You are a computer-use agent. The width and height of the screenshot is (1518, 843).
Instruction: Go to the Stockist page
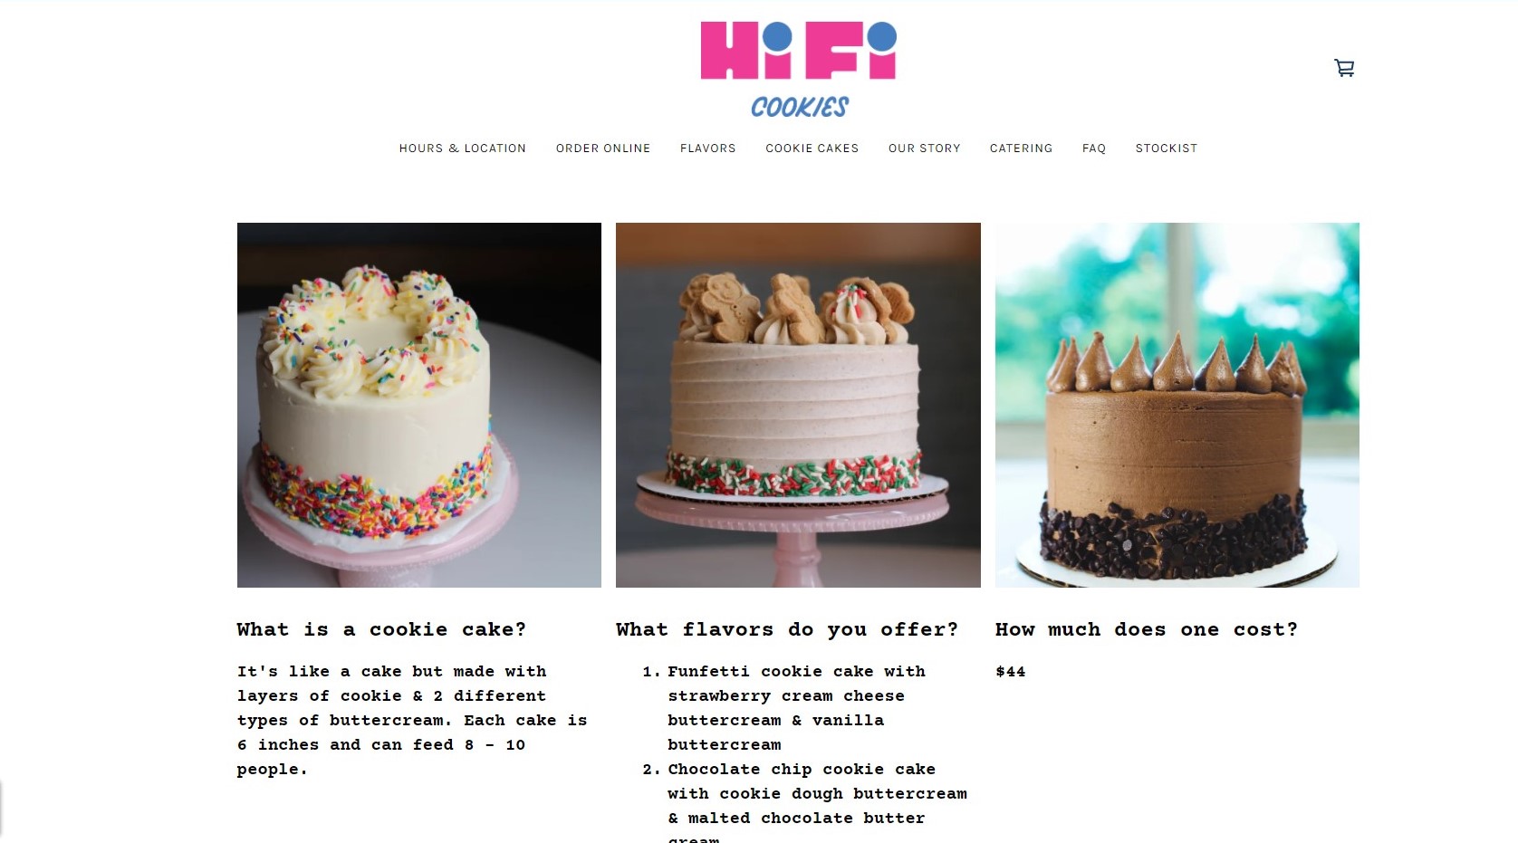[x=1167, y=148]
